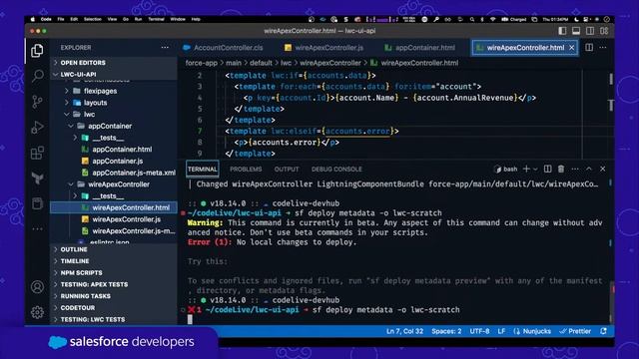Close the wireApexController.html tab
Viewport: 639px width, 359px height.
click(572, 48)
